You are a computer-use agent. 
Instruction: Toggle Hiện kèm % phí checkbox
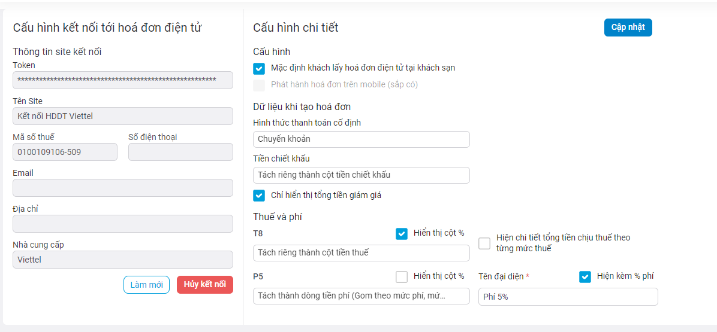coord(585,277)
